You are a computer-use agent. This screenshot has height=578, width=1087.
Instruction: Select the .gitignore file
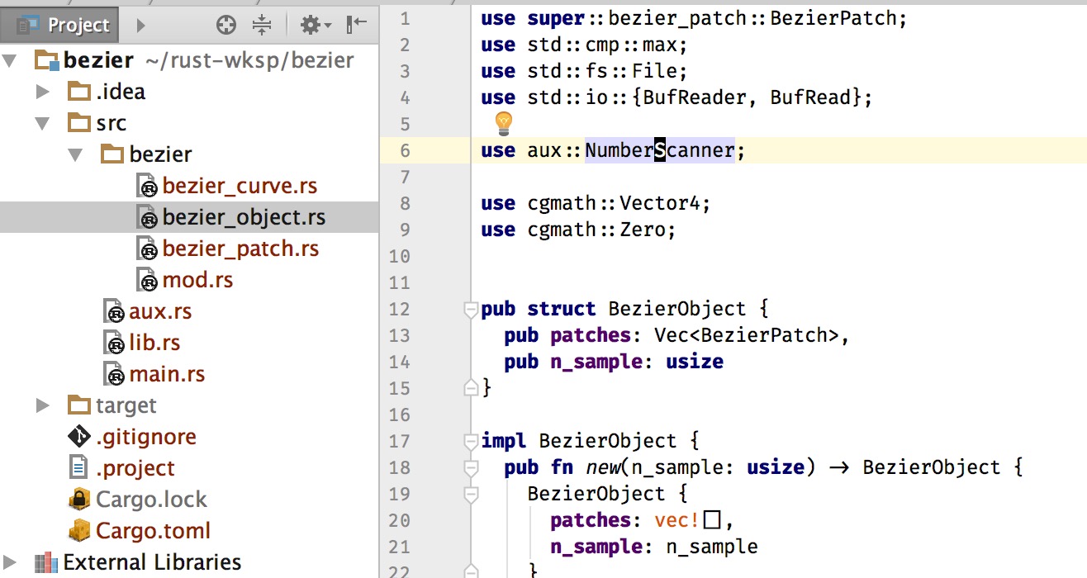(x=146, y=437)
